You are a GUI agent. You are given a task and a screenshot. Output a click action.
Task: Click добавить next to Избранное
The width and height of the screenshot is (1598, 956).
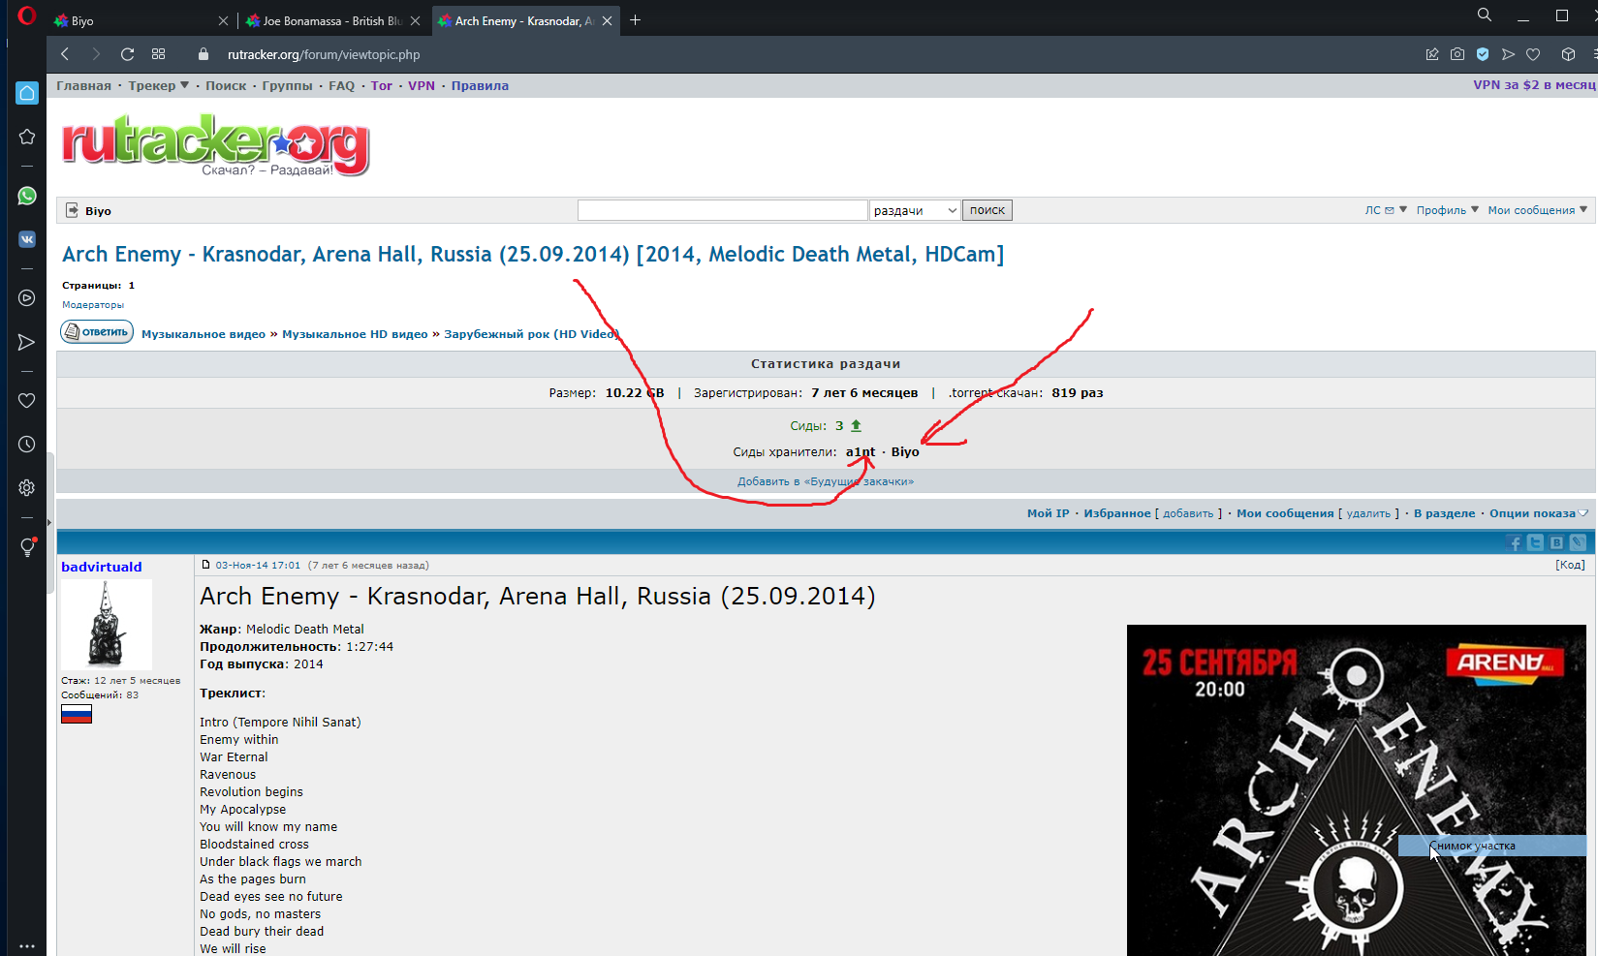[x=1188, y=513]
